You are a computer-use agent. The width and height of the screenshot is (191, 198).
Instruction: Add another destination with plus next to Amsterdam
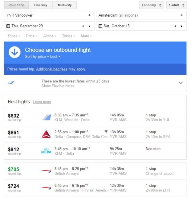click(182, 15)
